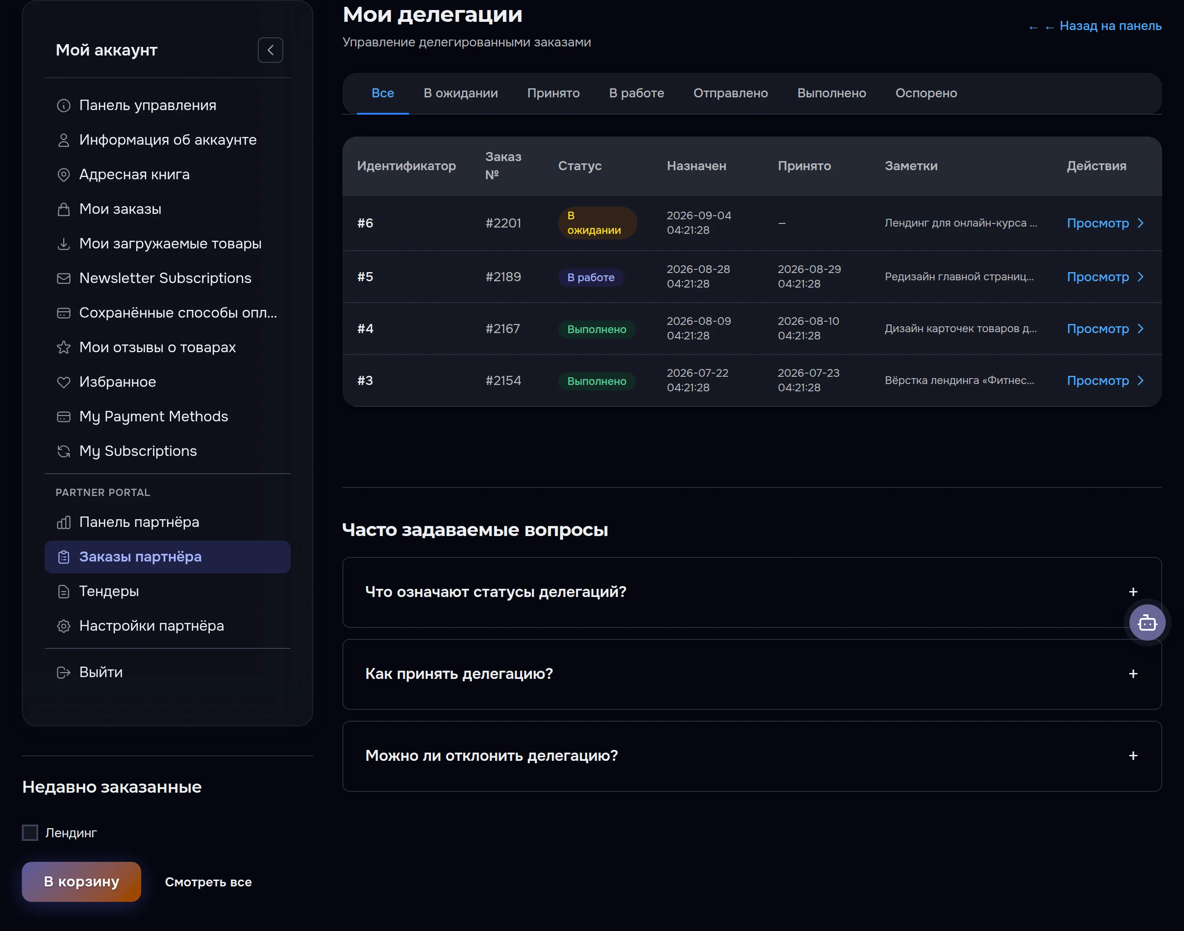Click the Редизайн главной страниц... note
Viewport: 1184px width, 931px height.
[959, 277]
